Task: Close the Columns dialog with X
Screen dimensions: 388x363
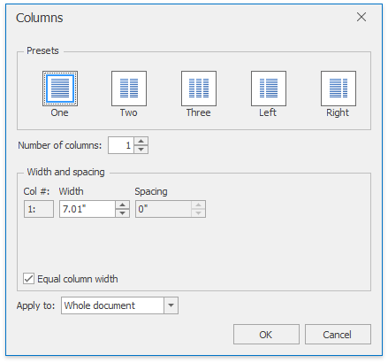Action: [361, 17]
